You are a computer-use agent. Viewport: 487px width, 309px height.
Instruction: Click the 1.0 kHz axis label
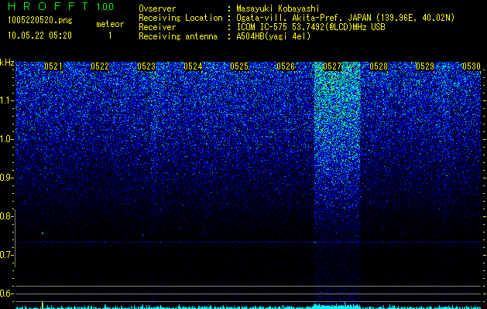pos(6,139)
